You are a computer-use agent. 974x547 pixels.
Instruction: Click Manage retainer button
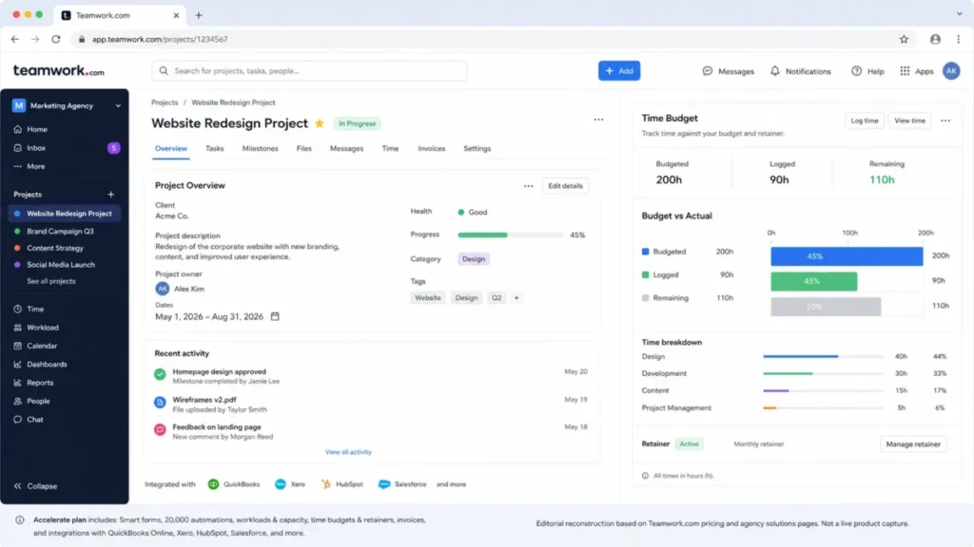point(913,444)
